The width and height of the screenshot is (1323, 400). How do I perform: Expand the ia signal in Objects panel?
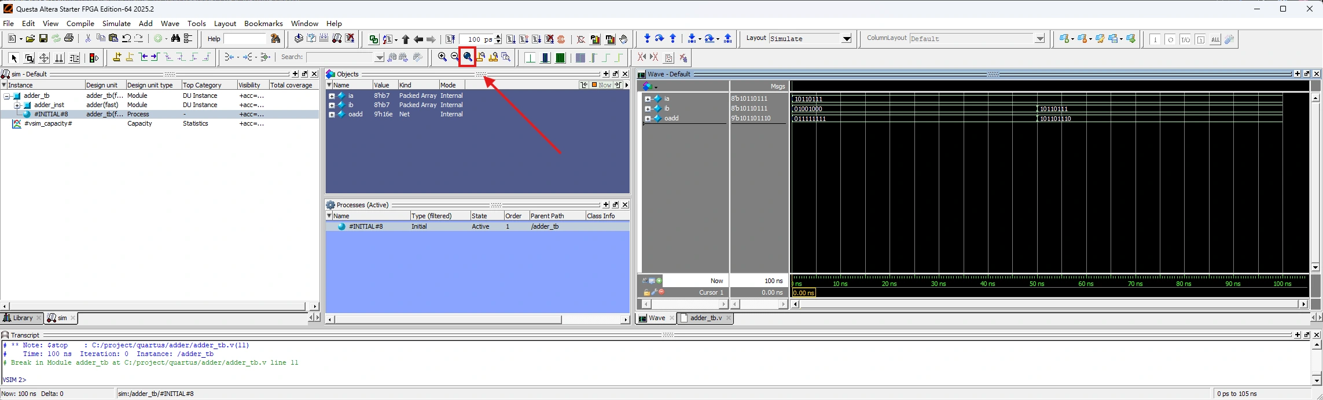332,96
